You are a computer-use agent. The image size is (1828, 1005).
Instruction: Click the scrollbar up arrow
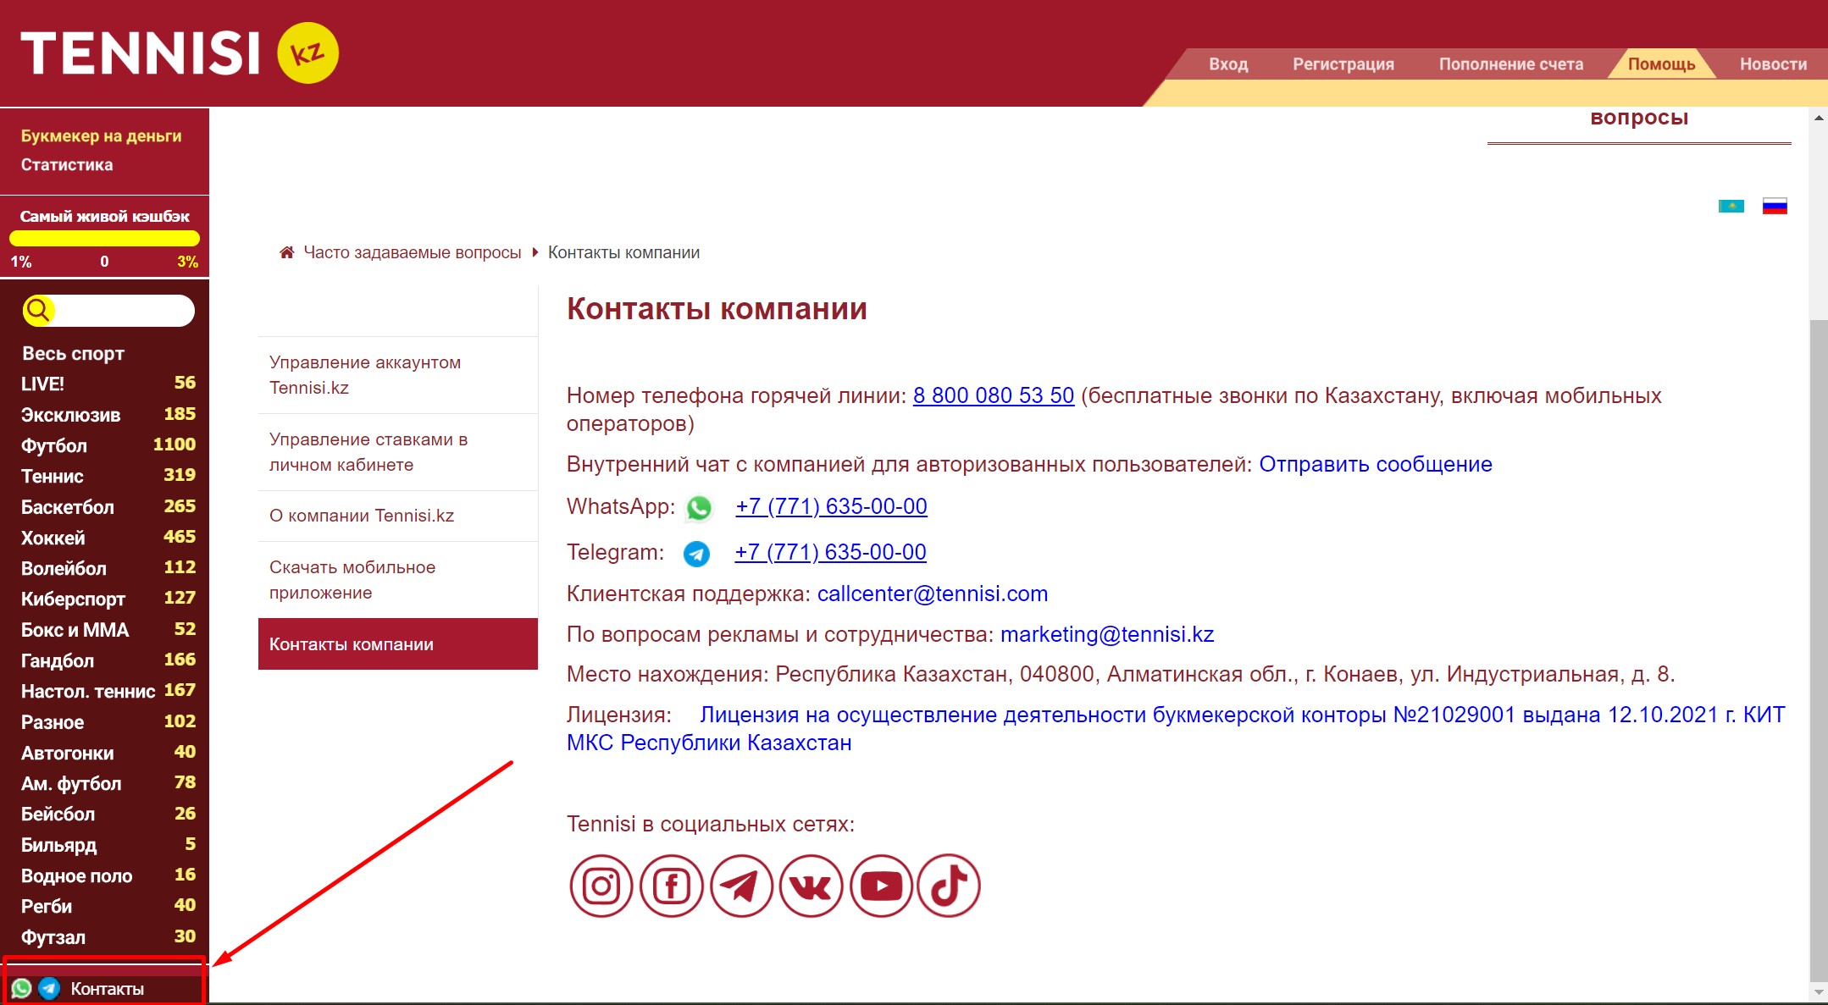point(1818,118)
